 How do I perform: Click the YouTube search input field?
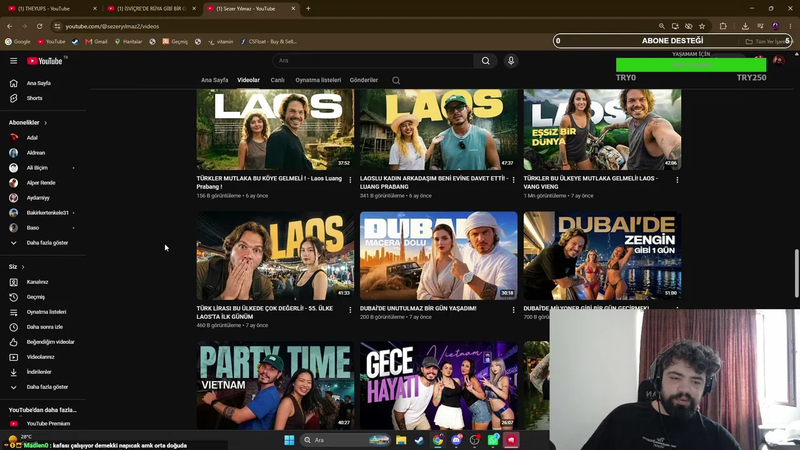[x=373, y=61]
